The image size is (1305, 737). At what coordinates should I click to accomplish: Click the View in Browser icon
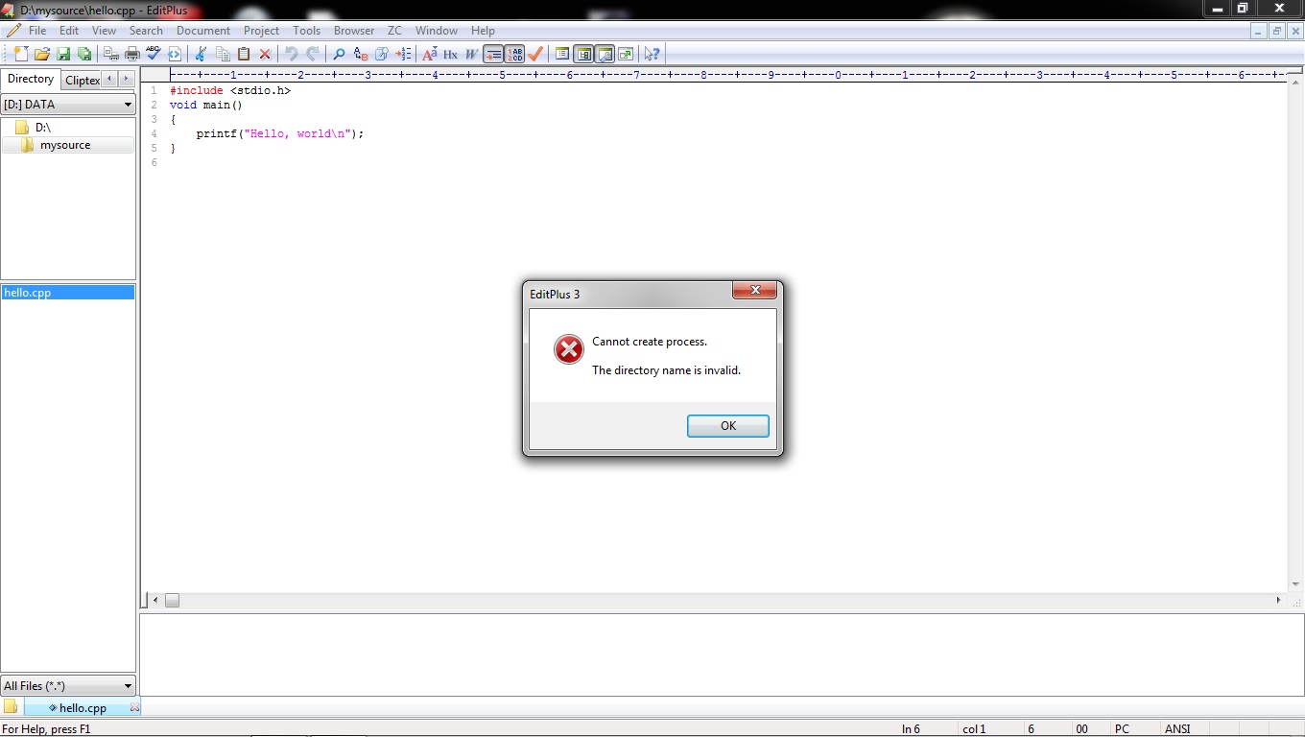175,54
